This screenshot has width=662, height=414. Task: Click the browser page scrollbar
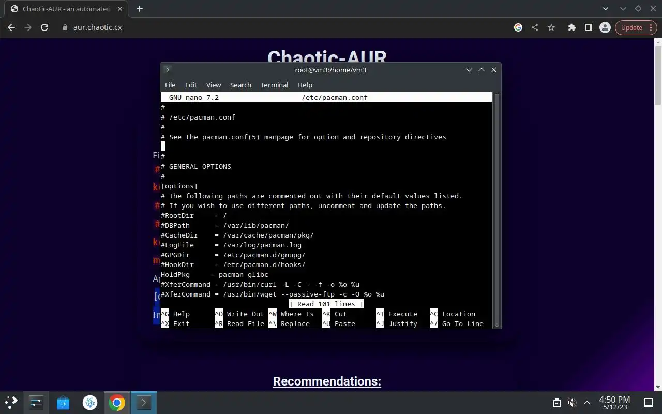pyautogui.click(x=658, y=75)
